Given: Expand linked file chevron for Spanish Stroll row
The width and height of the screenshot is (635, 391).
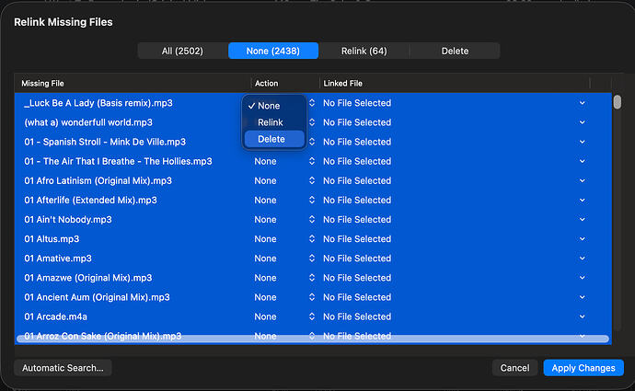Looking at the screenshot, I should pos(582,142).
